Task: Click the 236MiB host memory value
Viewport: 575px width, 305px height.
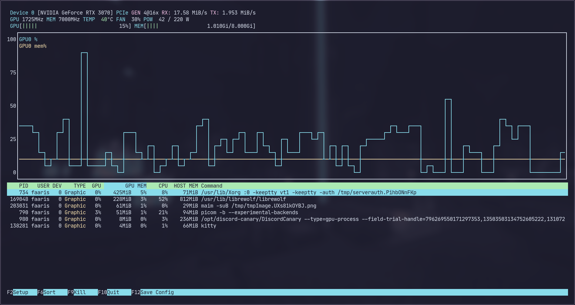Action: [189, 219]
